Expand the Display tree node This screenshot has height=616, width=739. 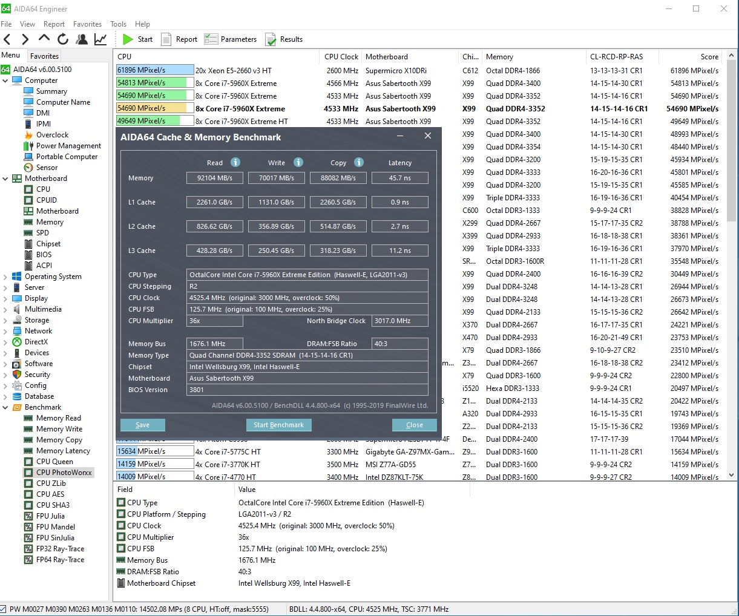[x=5, y=298]
